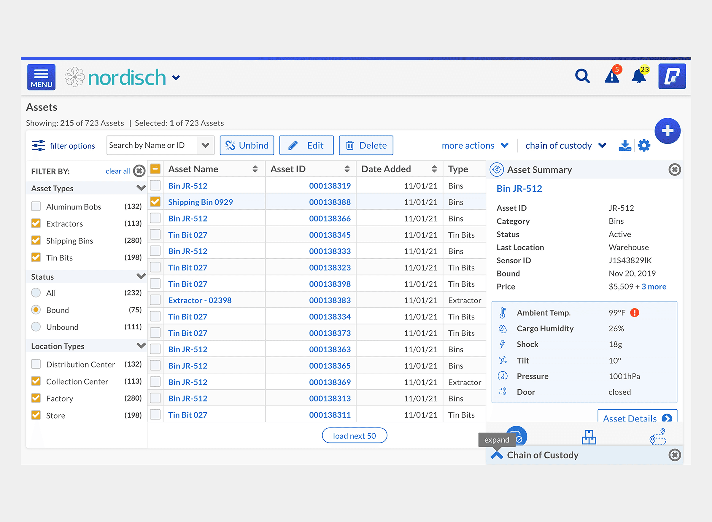Viewport: 712px width, 522px height.
Task: Click the search magnifier in the header
Action: 582,76
